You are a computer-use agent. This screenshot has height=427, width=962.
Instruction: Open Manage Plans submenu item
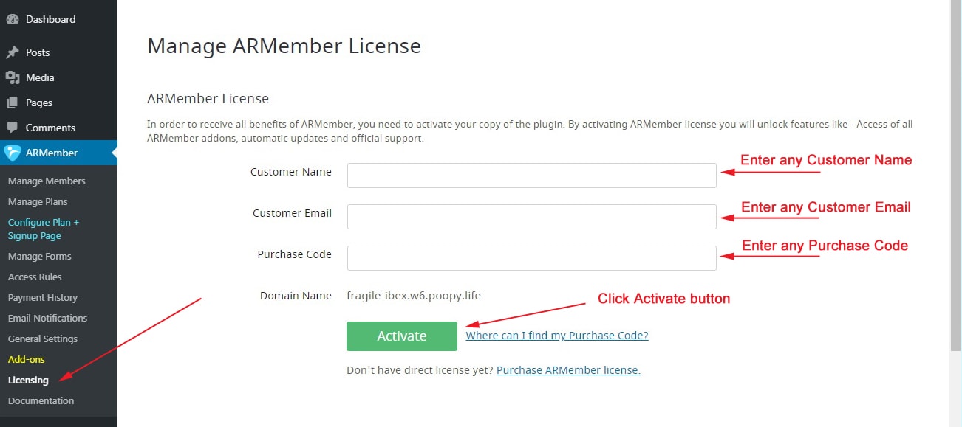click(x=38, y=201)
